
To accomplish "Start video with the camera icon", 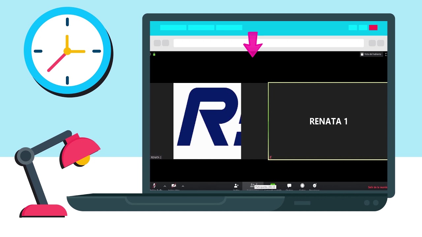I will coord(174,186).
